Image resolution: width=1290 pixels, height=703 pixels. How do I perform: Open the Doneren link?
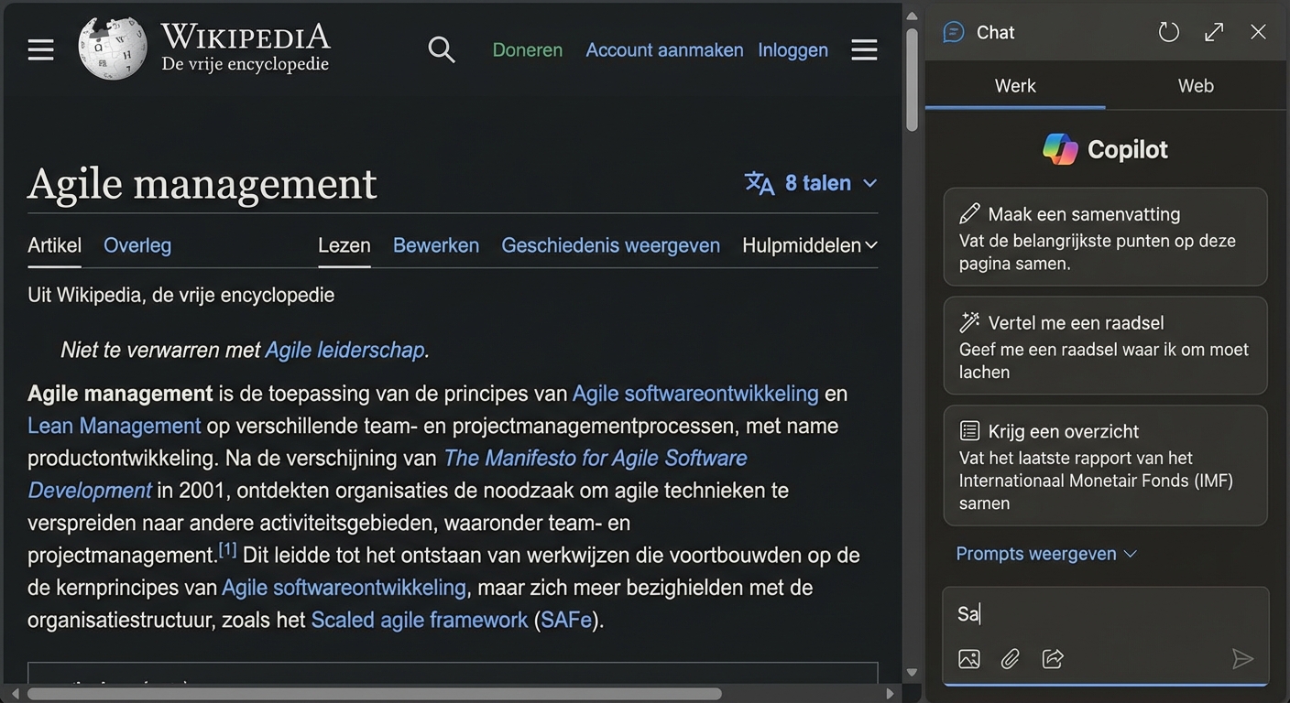pyautogui.click(x=527, y=49)
